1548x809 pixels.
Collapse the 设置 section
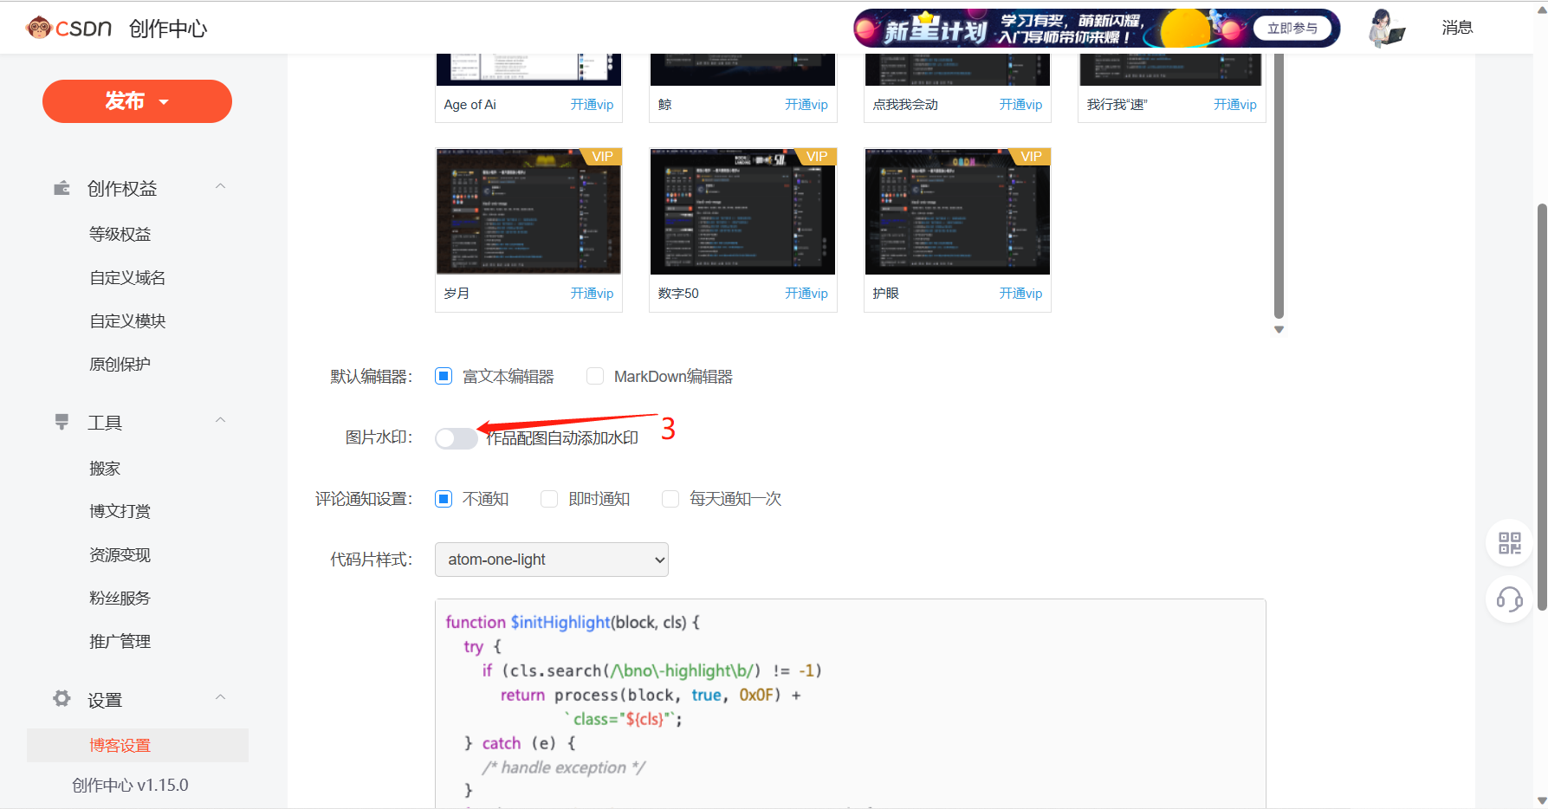(220, 697)
